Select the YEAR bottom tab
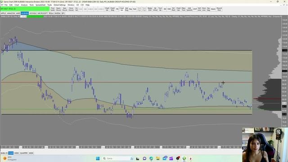The height and width of the screenshot is (162, 288). click(x=11, y=153)
